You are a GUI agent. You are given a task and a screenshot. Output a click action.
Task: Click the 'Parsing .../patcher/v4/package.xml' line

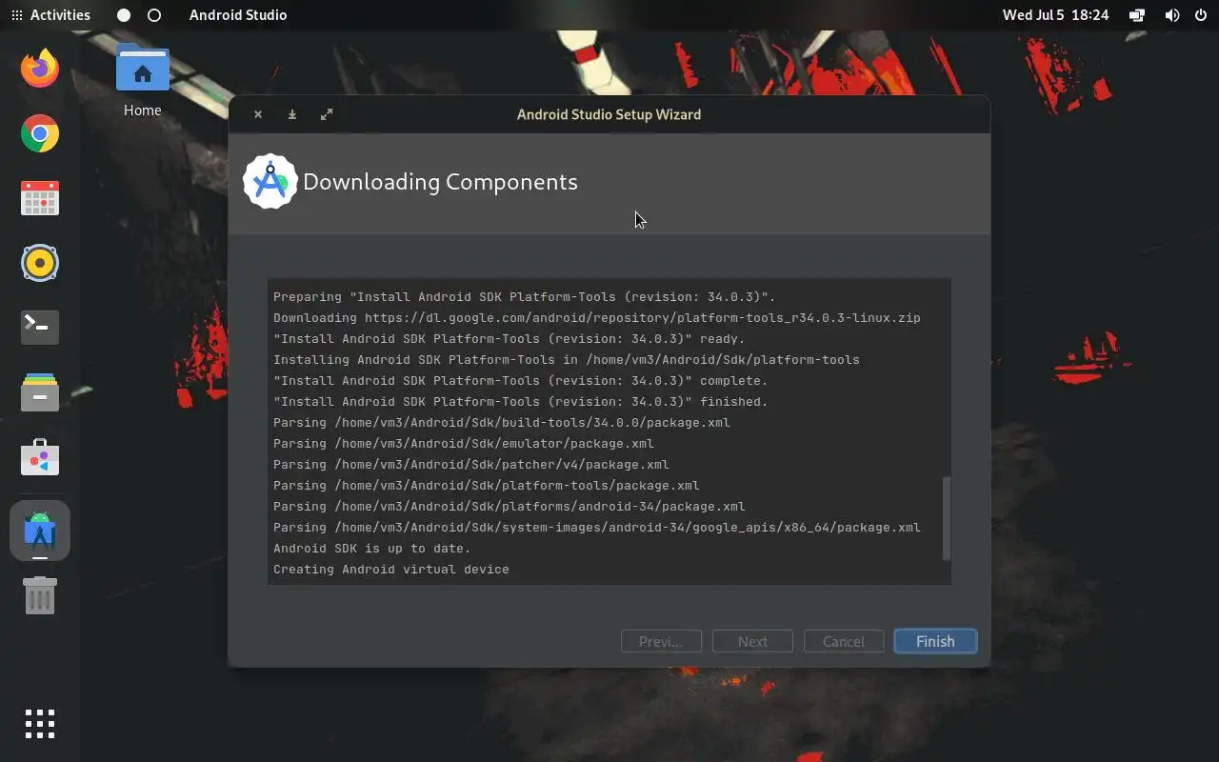click(x=471, y=465)
